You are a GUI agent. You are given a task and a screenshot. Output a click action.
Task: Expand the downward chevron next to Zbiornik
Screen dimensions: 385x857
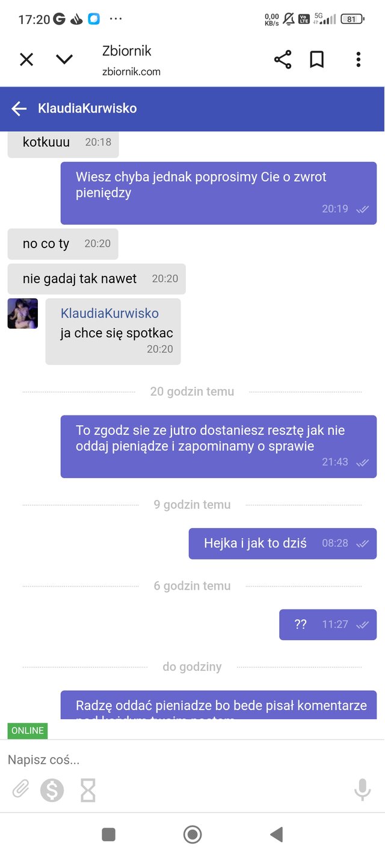[x=64, y=59]
